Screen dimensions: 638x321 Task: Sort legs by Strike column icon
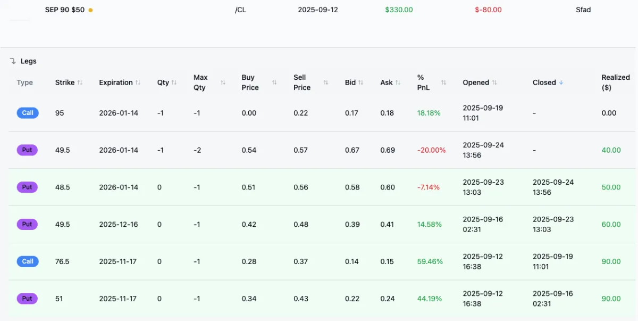[80, 83]
